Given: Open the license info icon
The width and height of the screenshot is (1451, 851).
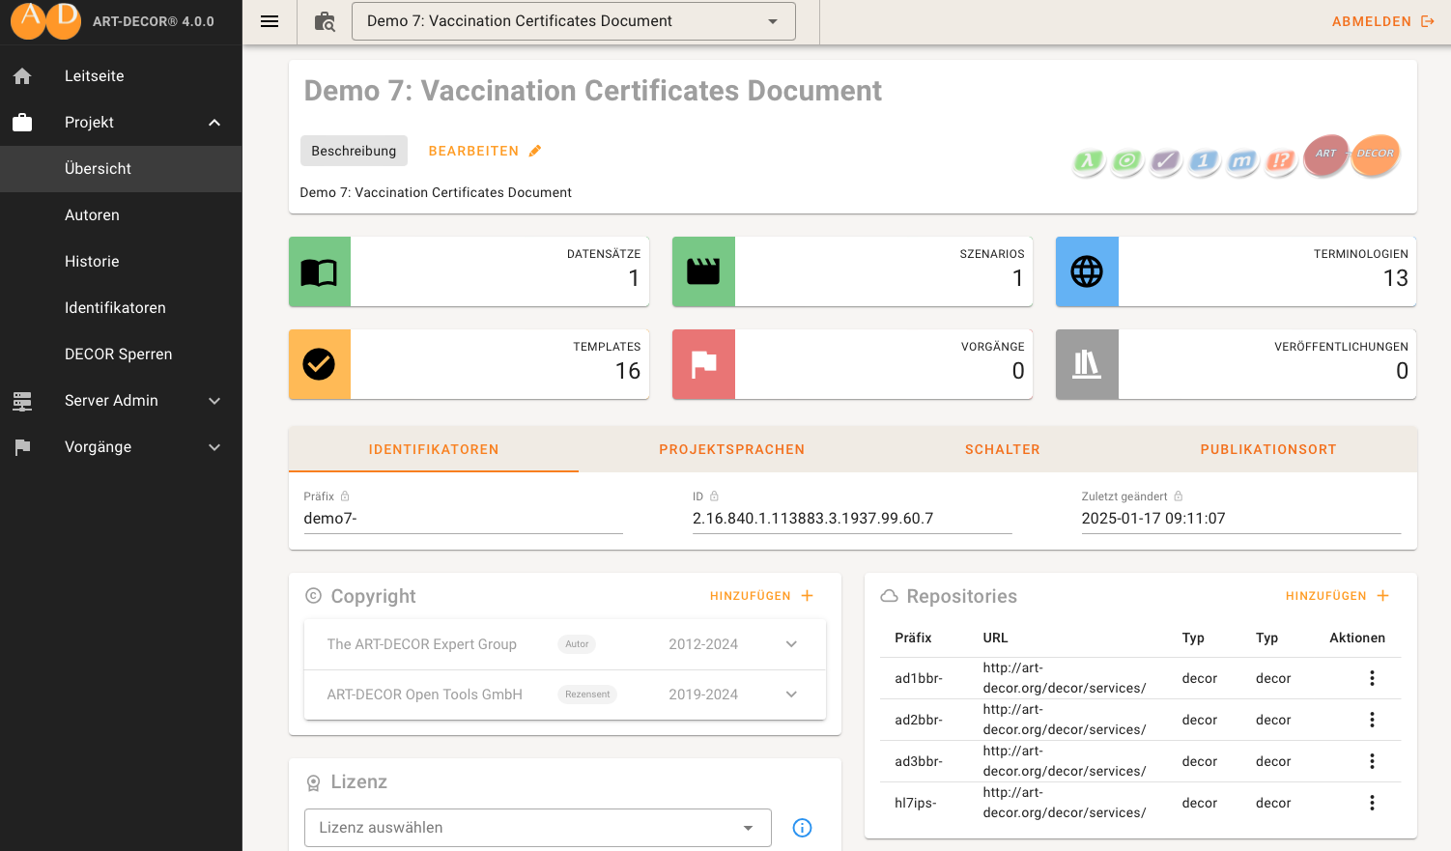Looking at the screenshot, I should click(x=802, y=828).
